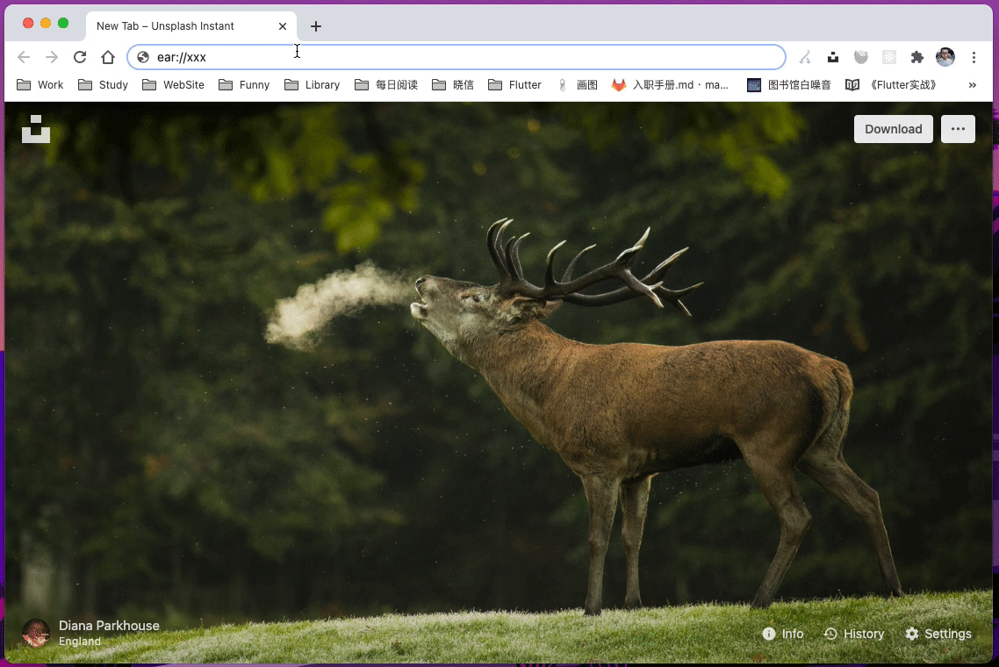This screenshot has width=999, height=667.
Task: Open photo History
Action: click(x=854, y=634)
